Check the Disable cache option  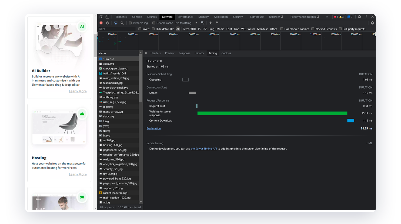pos(154,23)
